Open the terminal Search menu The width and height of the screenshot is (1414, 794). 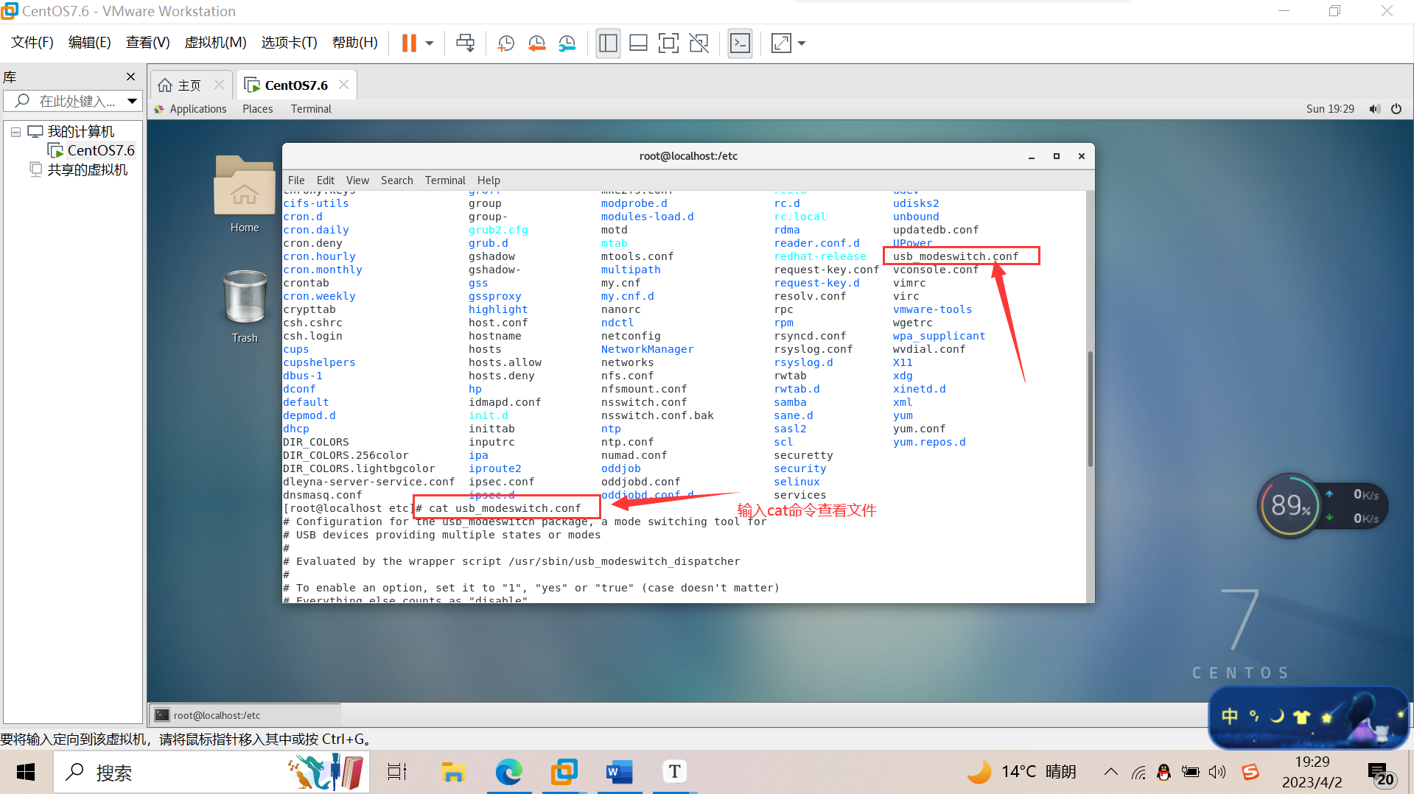[x=396, y=180]
